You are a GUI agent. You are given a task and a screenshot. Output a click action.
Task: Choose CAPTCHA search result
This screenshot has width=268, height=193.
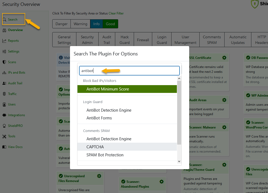coord(127,147)
